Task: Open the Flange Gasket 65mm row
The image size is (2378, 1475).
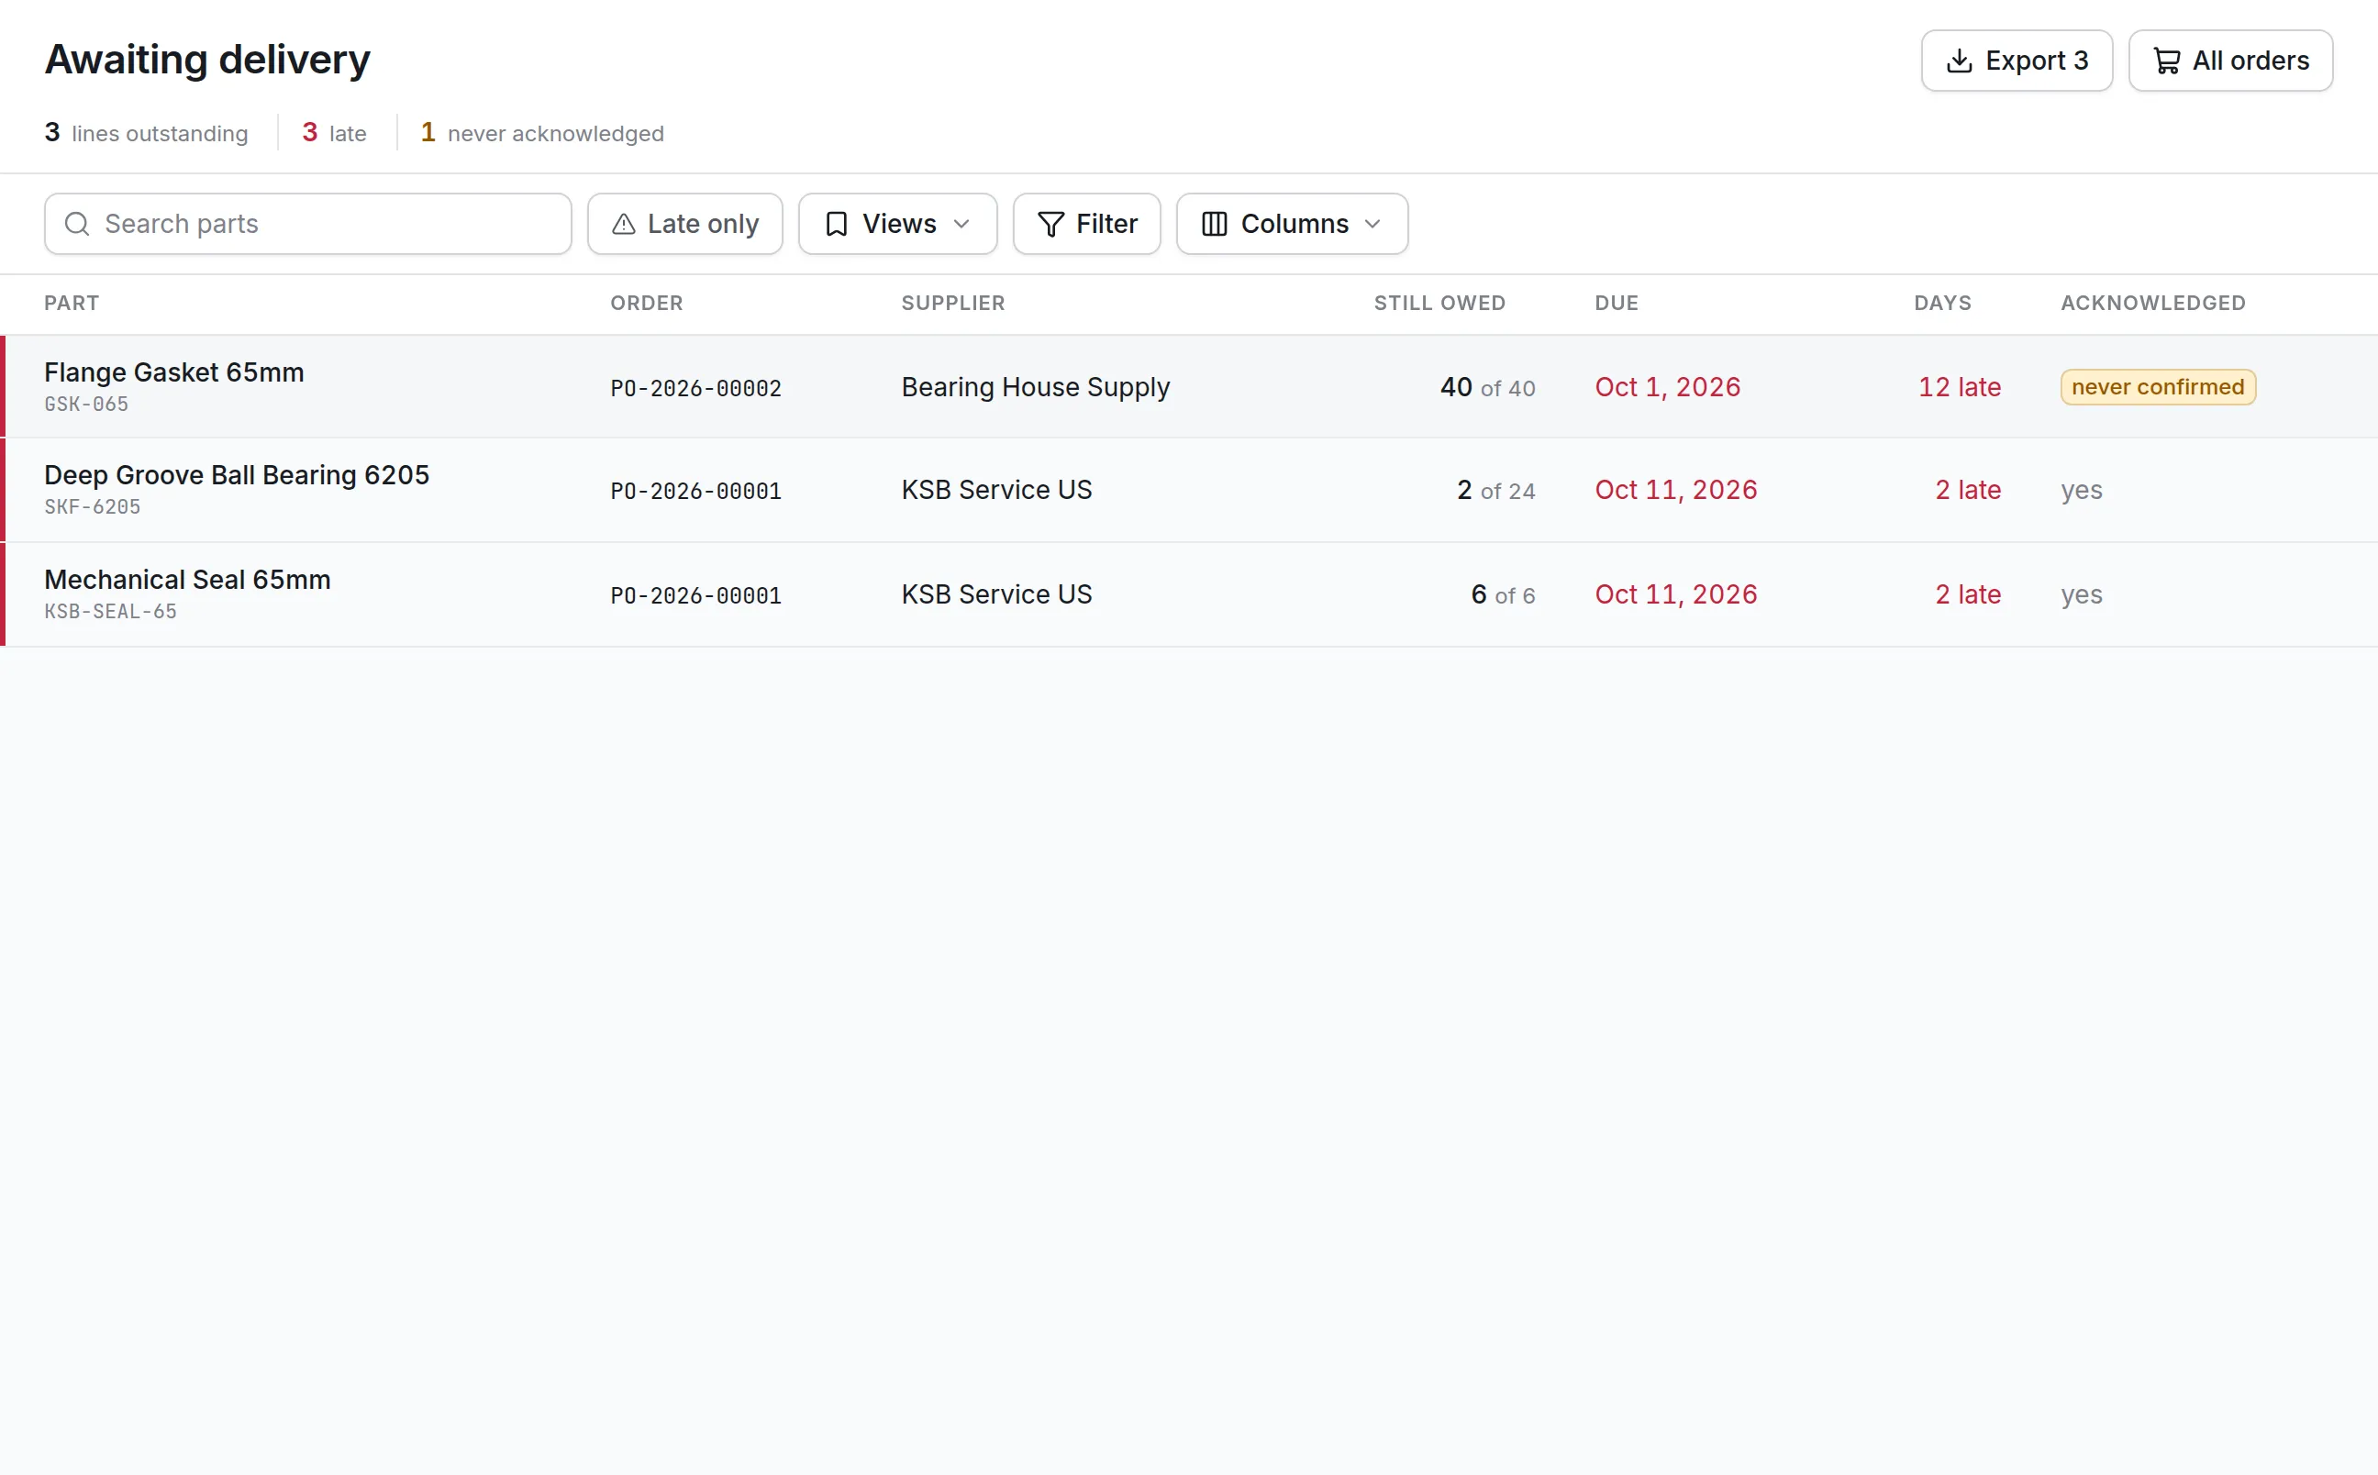Action: 1189,387
